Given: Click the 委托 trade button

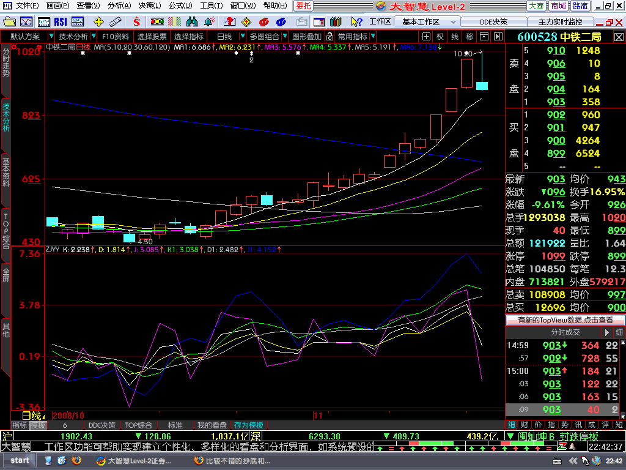Looking at the screenshot, I should pos(303,6).
